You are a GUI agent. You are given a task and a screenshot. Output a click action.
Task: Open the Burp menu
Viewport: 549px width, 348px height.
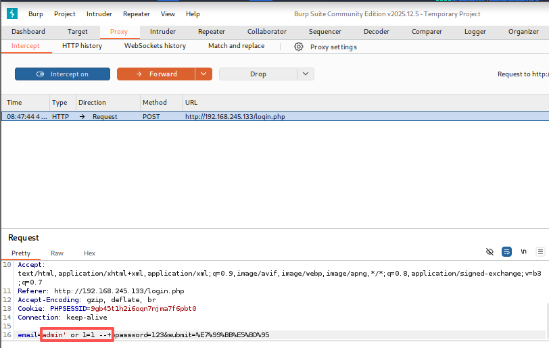(x=36, y=14)
